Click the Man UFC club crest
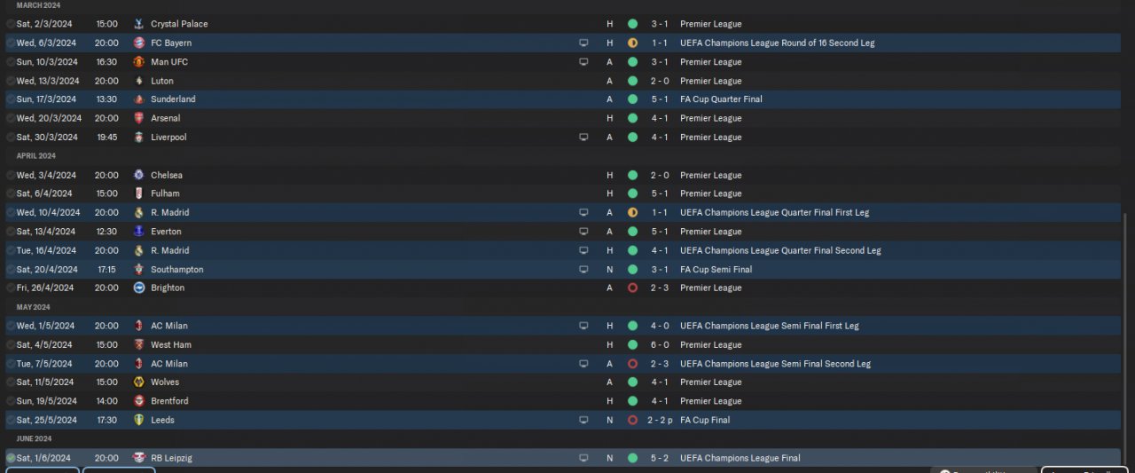The image size is (1135, 473). pyautogui.click(x=138, y=62)
